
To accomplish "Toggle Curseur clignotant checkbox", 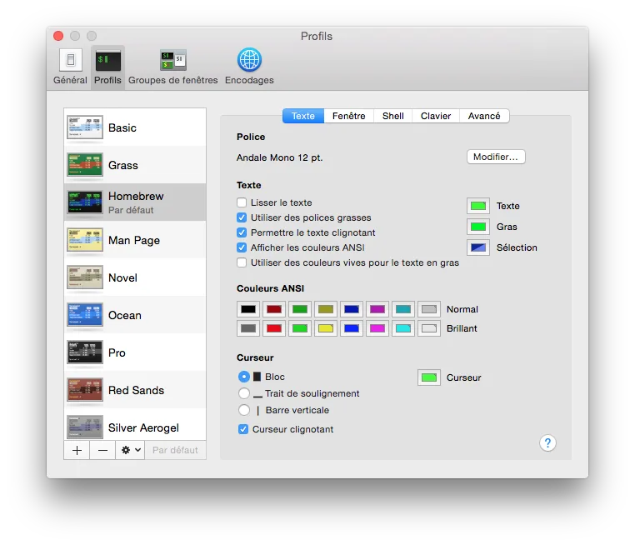I will pos(243,429).
